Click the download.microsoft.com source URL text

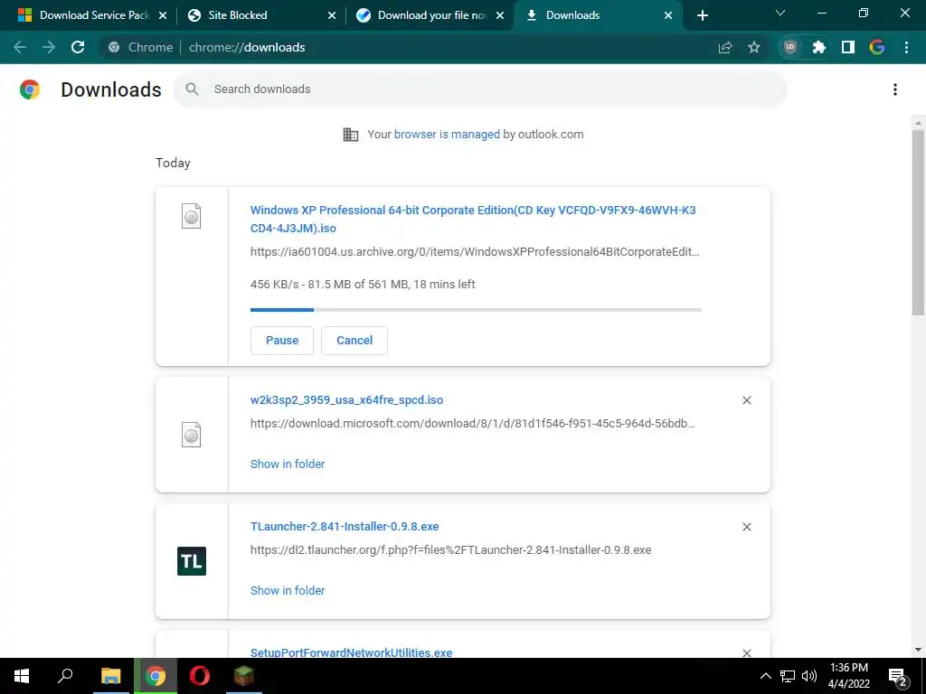point(472,424)
